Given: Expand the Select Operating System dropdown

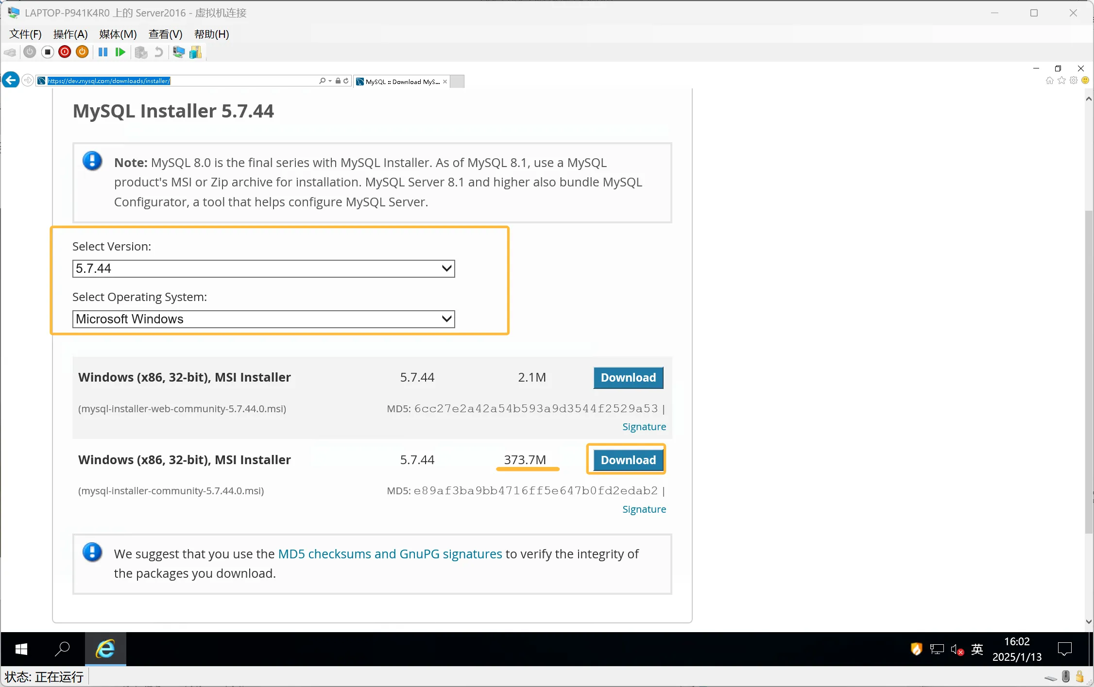Looking at the screenshot, I should coord(263,319).
